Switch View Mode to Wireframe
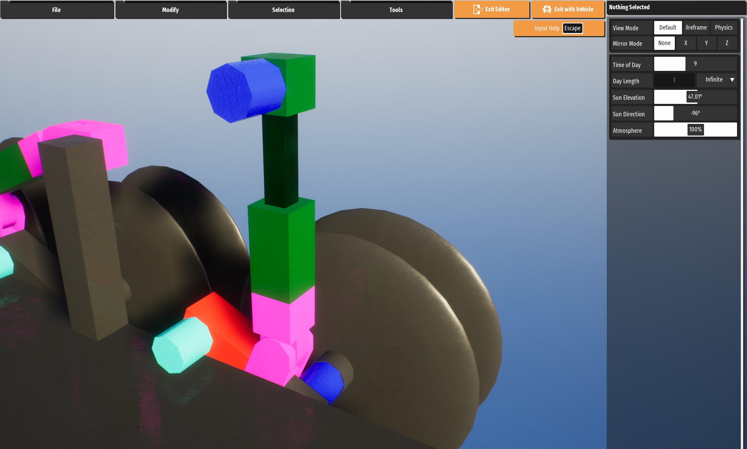Viewport: 747px width, 449px height. click(696, 28)
